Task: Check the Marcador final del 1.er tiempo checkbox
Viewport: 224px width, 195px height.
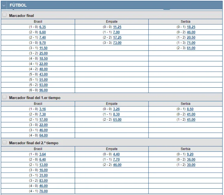Action: (x=5, y=97)
